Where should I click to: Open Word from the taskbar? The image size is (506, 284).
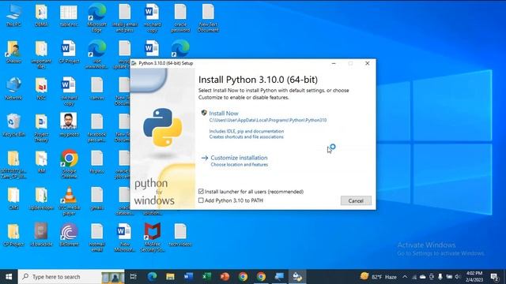[x=188, y=277]
